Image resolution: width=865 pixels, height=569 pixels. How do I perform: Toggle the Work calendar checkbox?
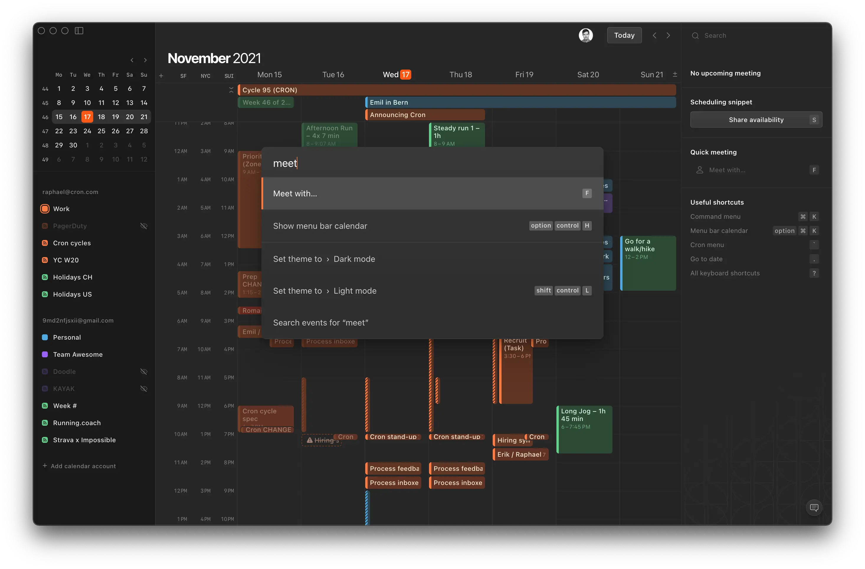pos(45,209)
